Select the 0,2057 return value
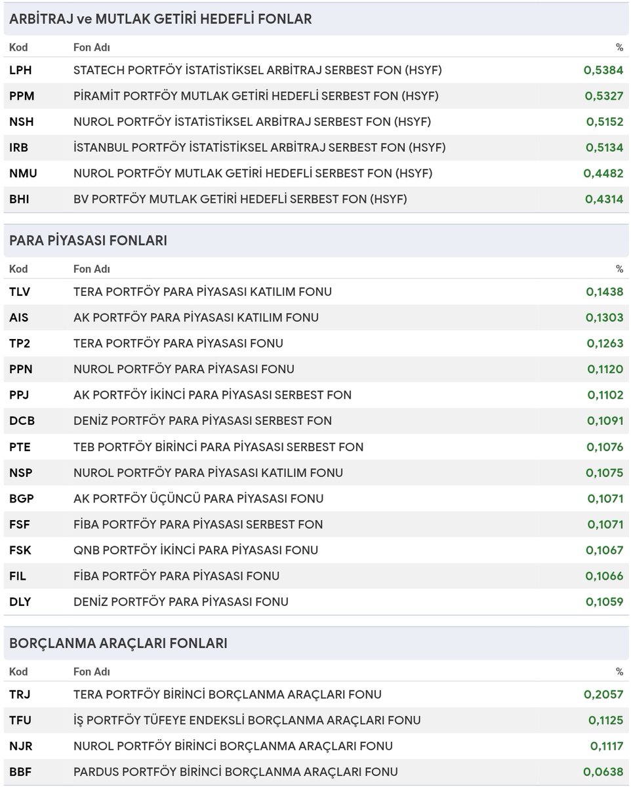Image resolution: width=631 pixels, height=787 pixels. [x=604, y=695]
